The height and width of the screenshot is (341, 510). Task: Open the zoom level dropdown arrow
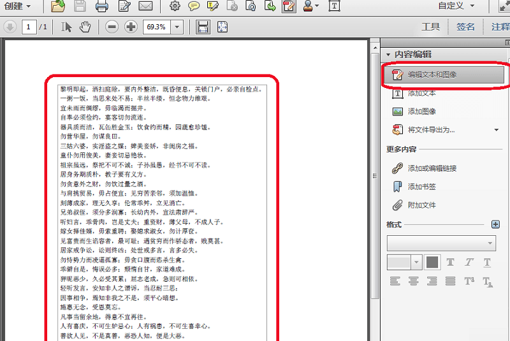click(x=177, y=27)
